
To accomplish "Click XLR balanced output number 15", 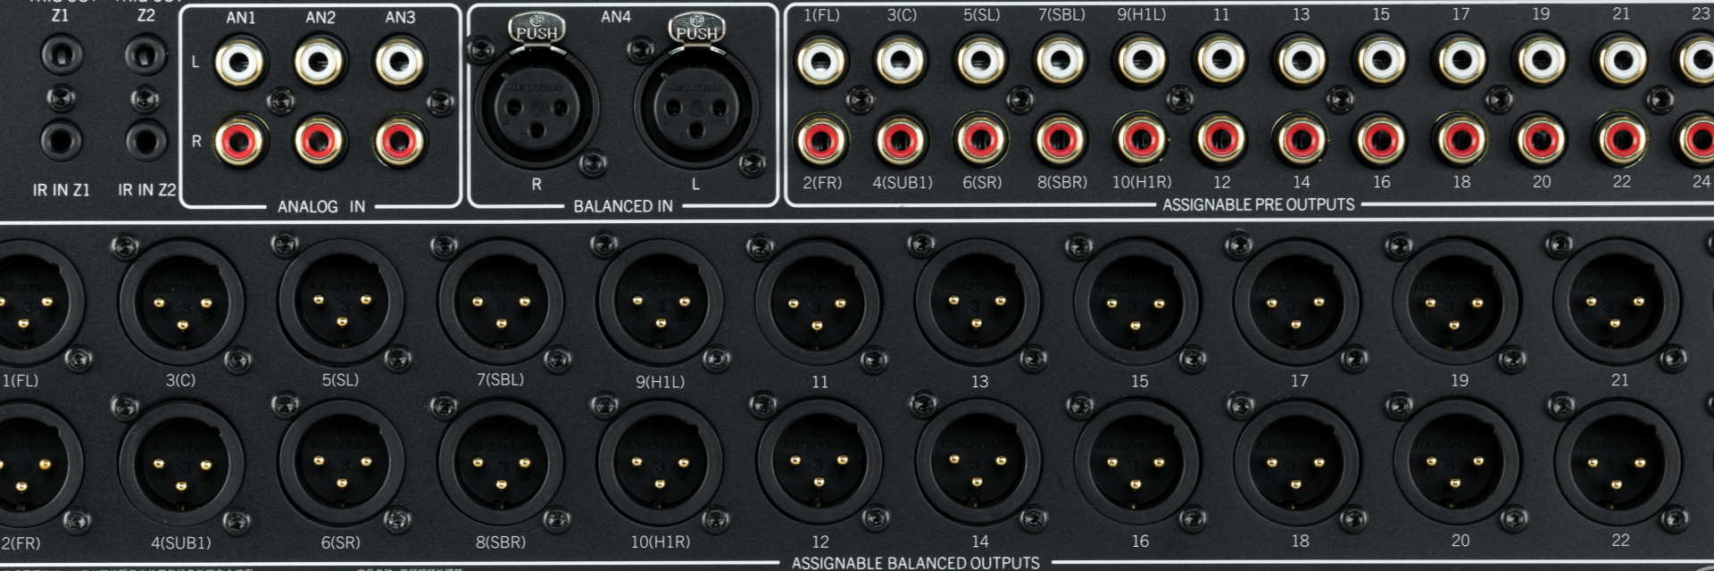I will pos(1136,302).
